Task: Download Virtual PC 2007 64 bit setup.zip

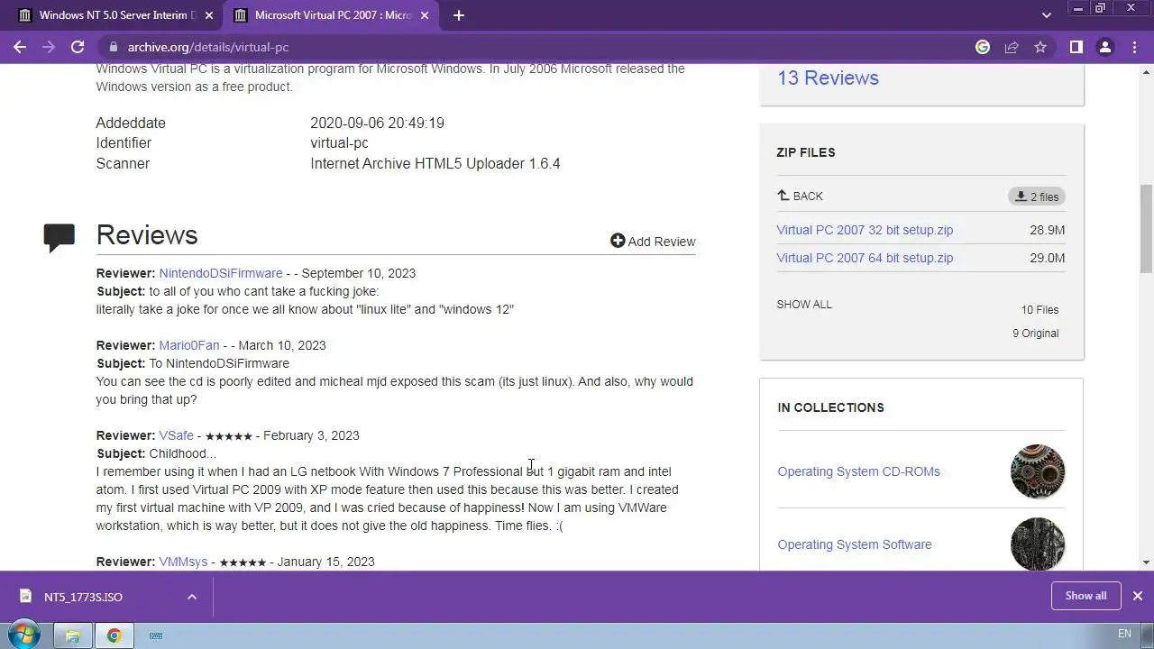Action: (865, 258)
